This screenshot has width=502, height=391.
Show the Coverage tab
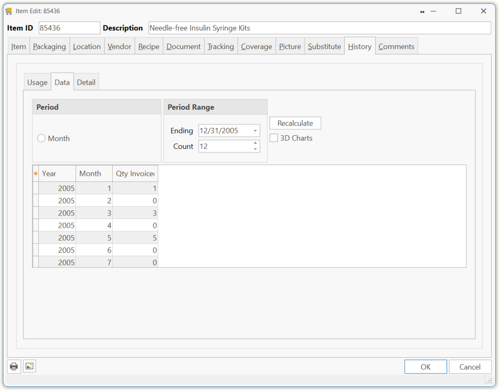(256, 47)
